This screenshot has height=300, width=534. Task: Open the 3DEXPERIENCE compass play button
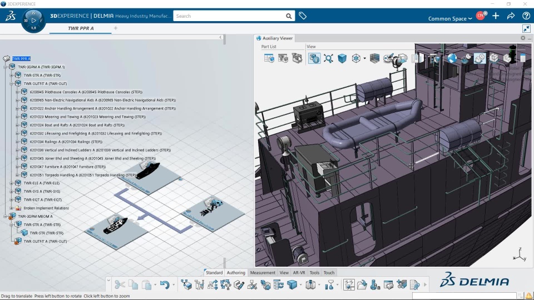coord(34,21)
